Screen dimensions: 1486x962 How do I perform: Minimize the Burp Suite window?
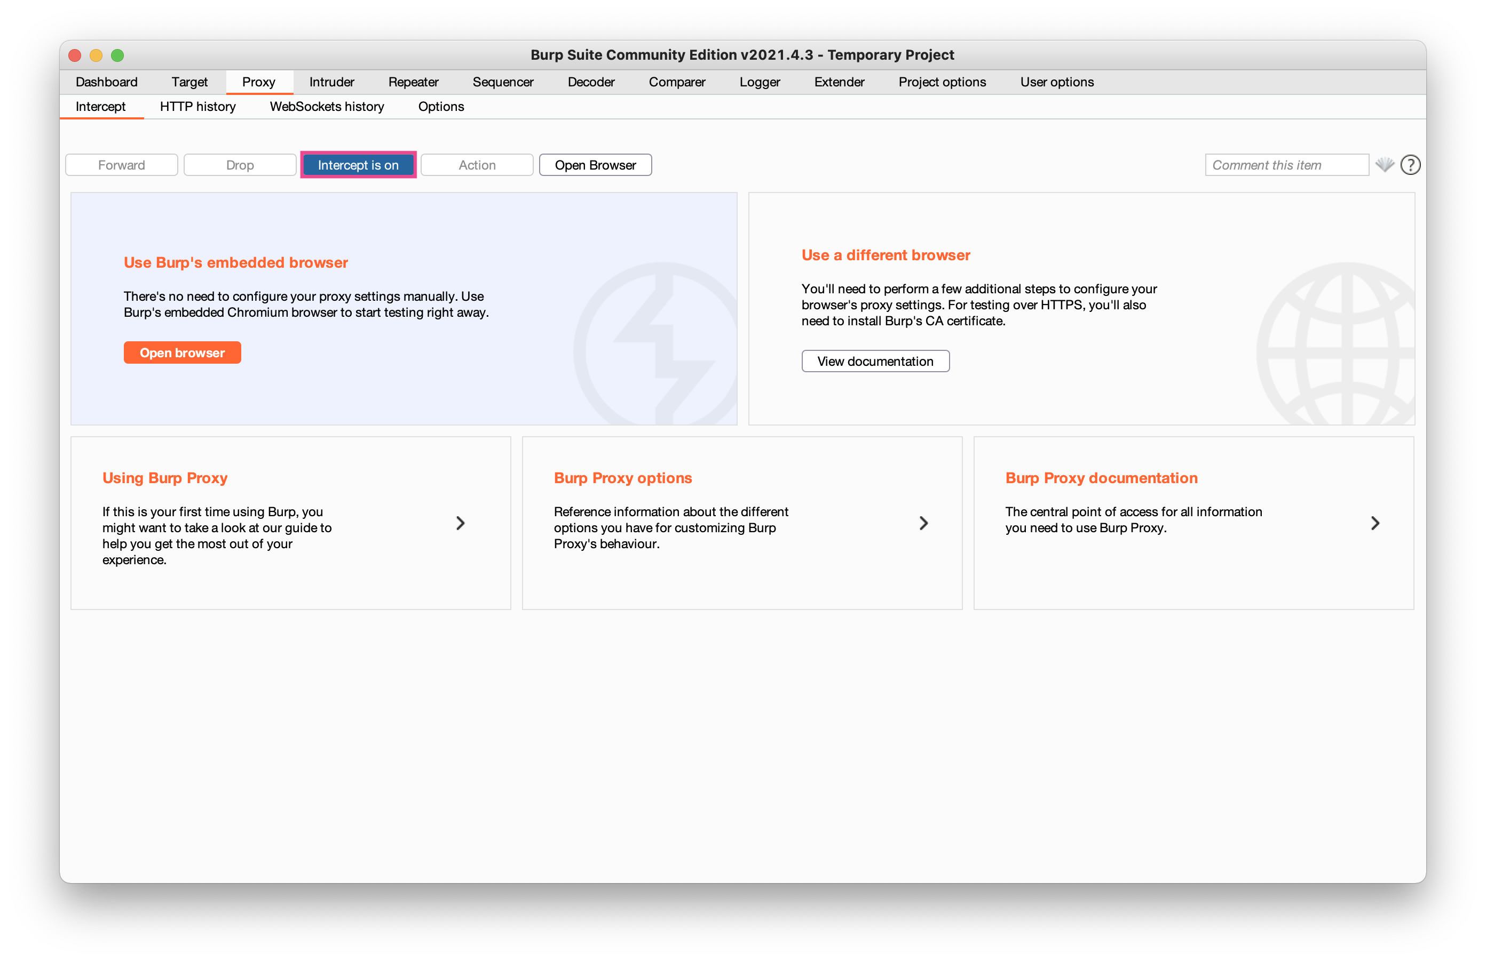pos(96,55)
